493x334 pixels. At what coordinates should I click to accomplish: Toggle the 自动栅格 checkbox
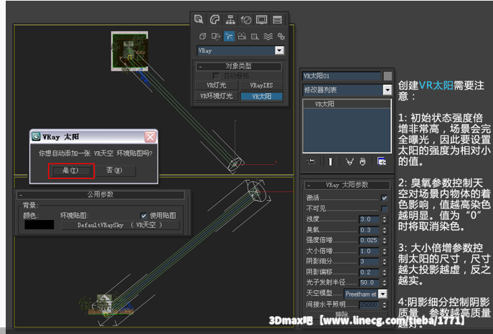coord(216,76)
